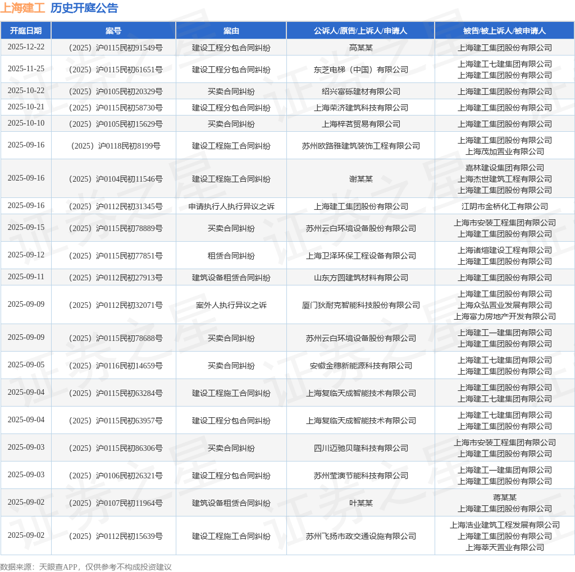The image size is (575, 572).
Task: Click plaintiff 厦门狄耐克智能科技股份有限公司
Action: 361,305
